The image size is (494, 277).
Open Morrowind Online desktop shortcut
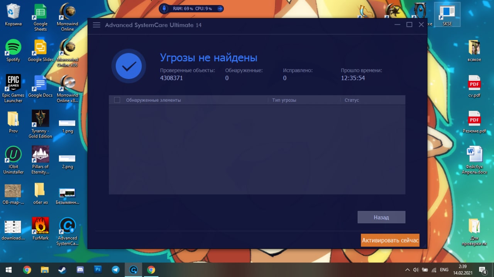tap(68, 18)
